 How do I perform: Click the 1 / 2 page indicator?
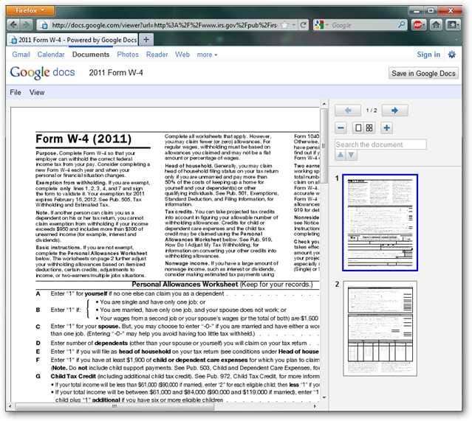click(x=372, y=111)
